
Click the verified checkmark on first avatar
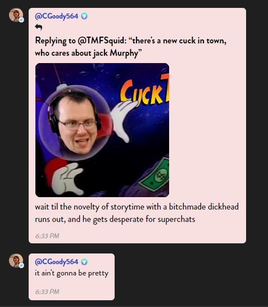click(21, 20)
